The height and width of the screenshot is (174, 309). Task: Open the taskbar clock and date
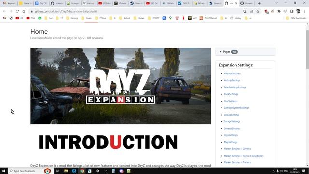point(295,171)
